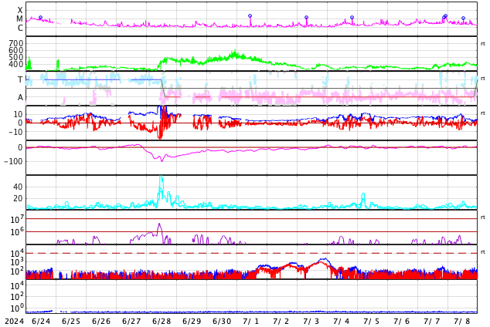
Task: Select the "600" axis value
Action: [x=15, y=50]
